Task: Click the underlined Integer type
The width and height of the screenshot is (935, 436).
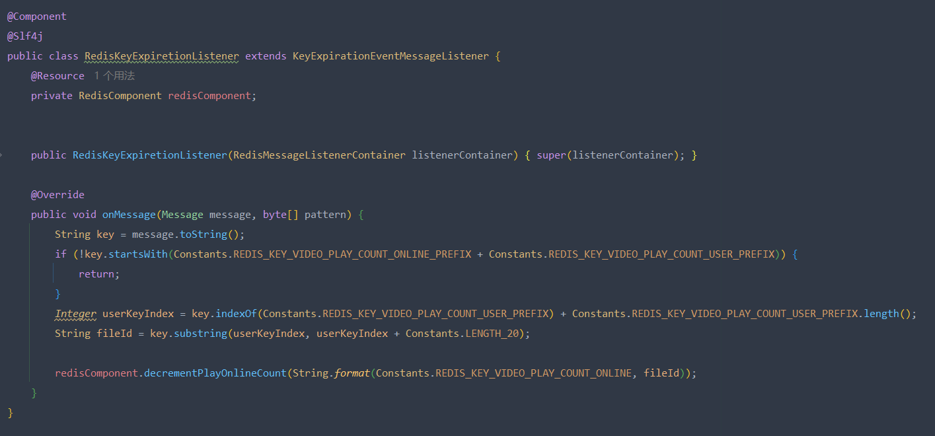Action: pos(75,314)
